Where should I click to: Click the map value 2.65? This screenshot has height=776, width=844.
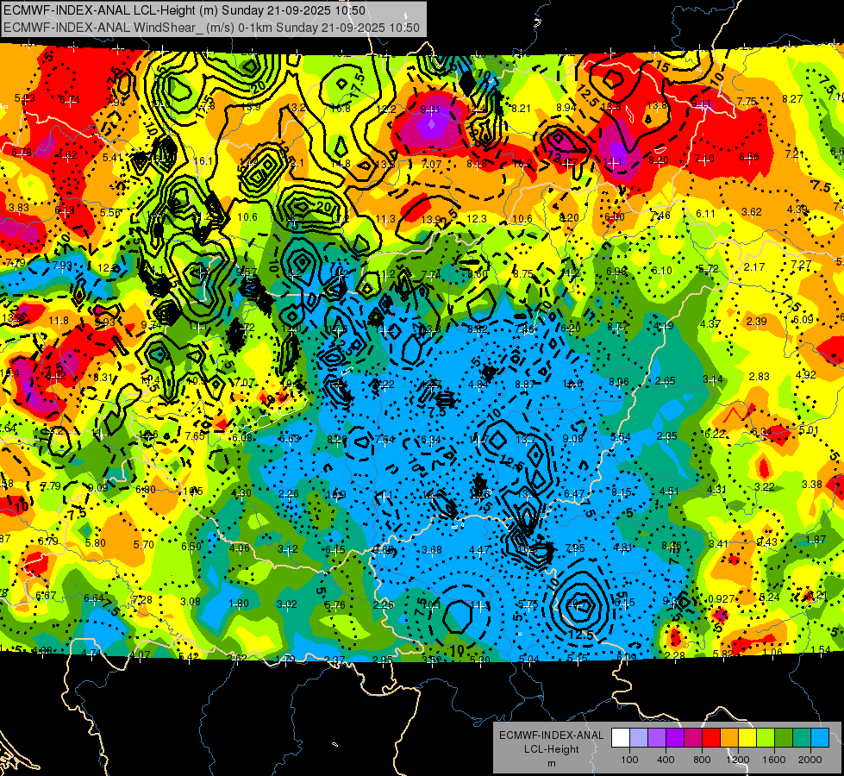(x=666, y=381)
